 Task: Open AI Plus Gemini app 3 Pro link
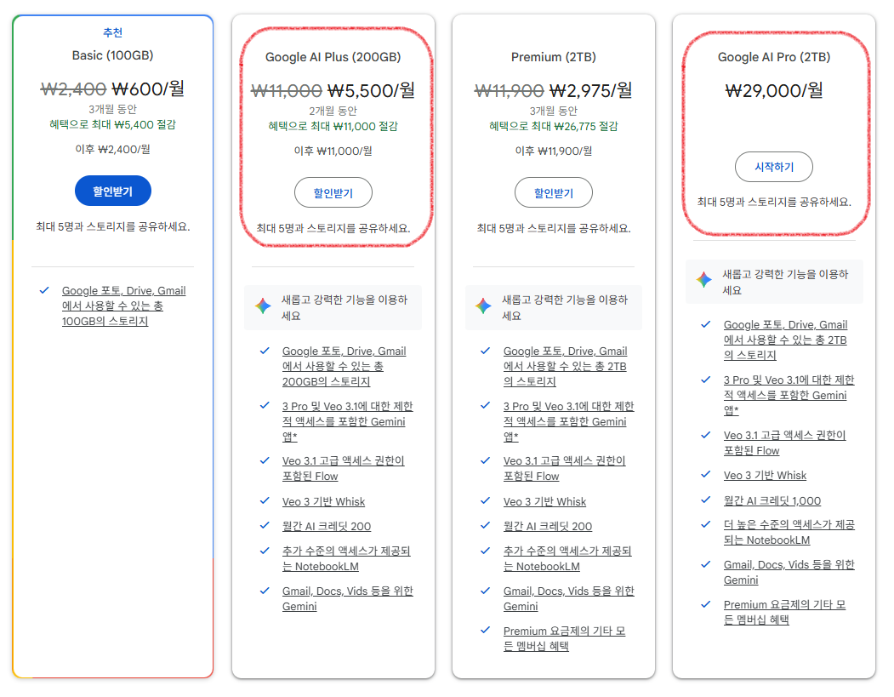[347, 421]
